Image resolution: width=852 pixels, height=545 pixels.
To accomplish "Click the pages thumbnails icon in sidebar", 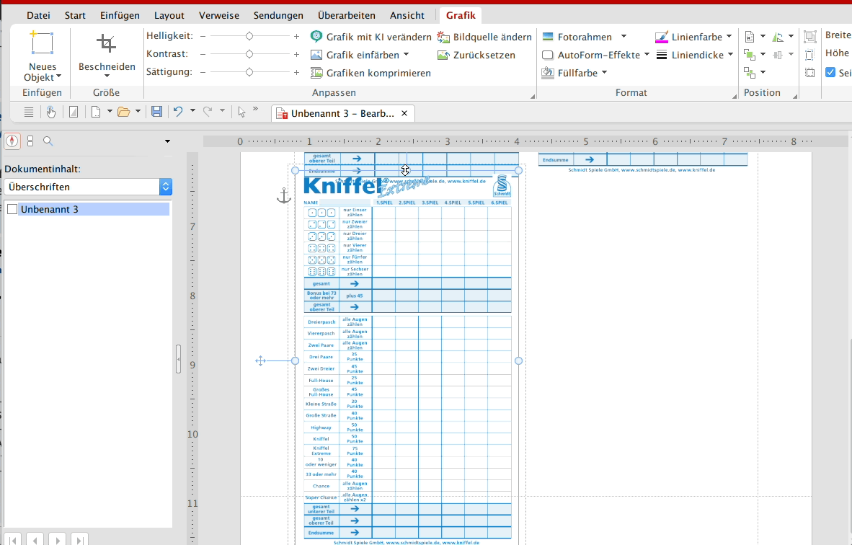I will (30, 141).
